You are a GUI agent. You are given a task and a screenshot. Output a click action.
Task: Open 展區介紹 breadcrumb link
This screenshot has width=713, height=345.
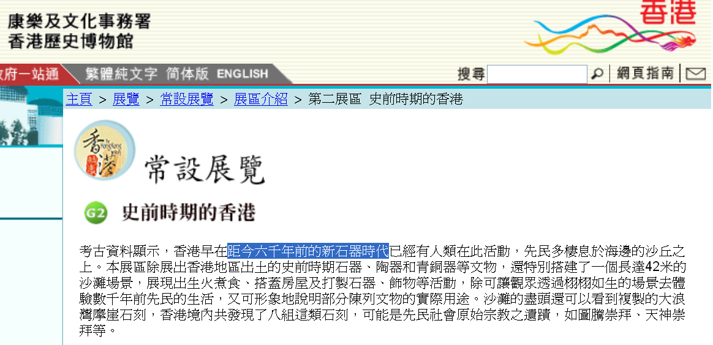260,99
